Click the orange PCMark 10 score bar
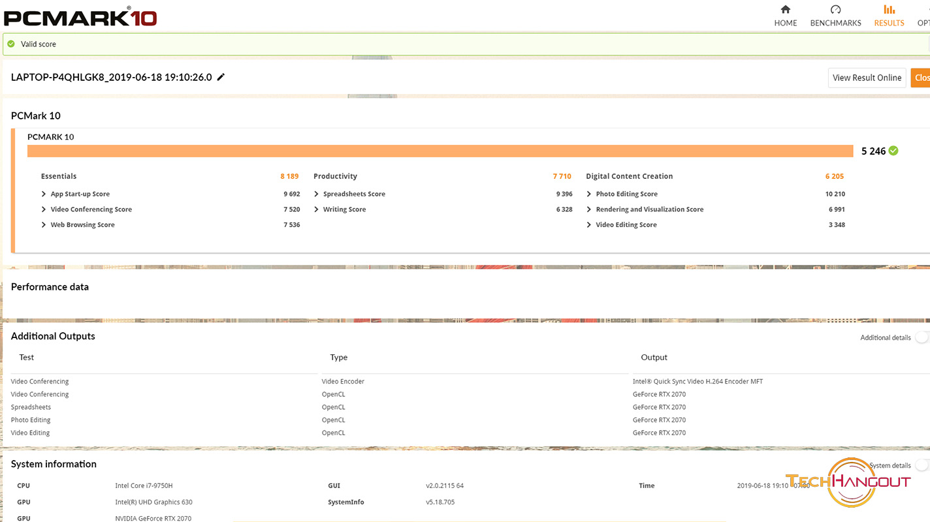Viewport: 930px width, 522px height. (440, 151)
